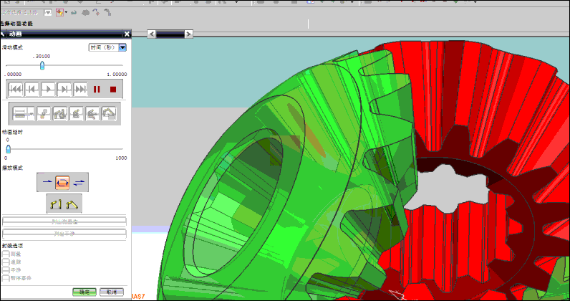This screenshot has width=570, height=301.
Task: Pause the running animation
Action: [97, 89]
